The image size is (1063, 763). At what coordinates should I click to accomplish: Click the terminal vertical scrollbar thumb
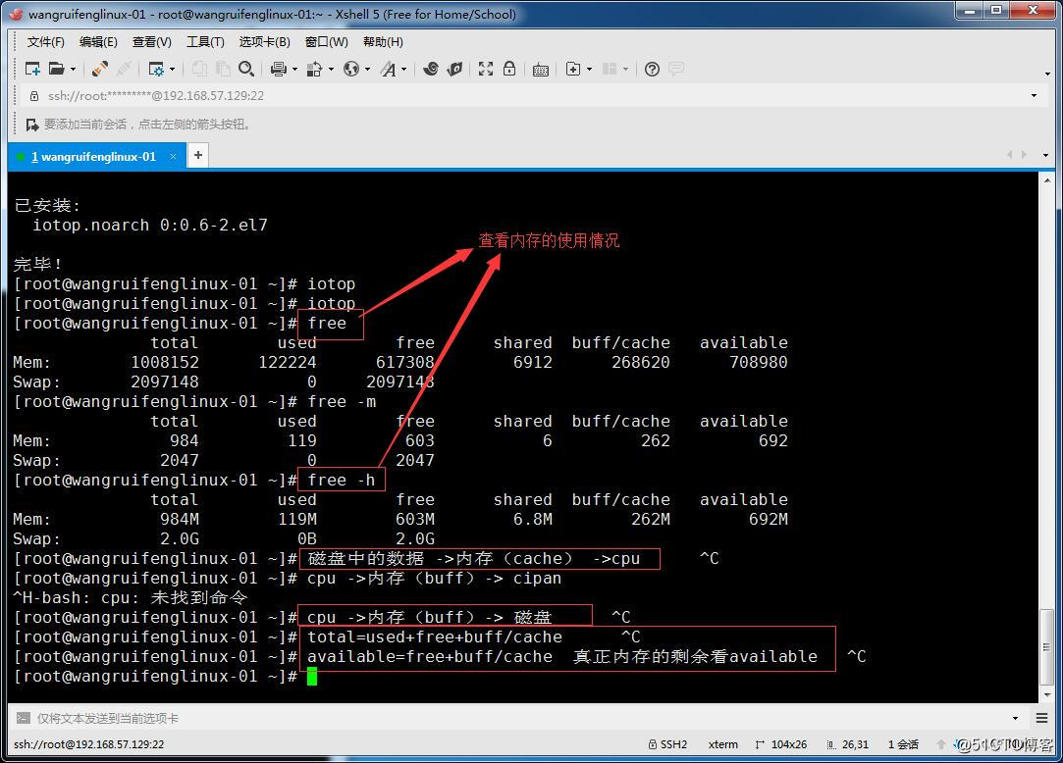click(x=1046, y=647)
